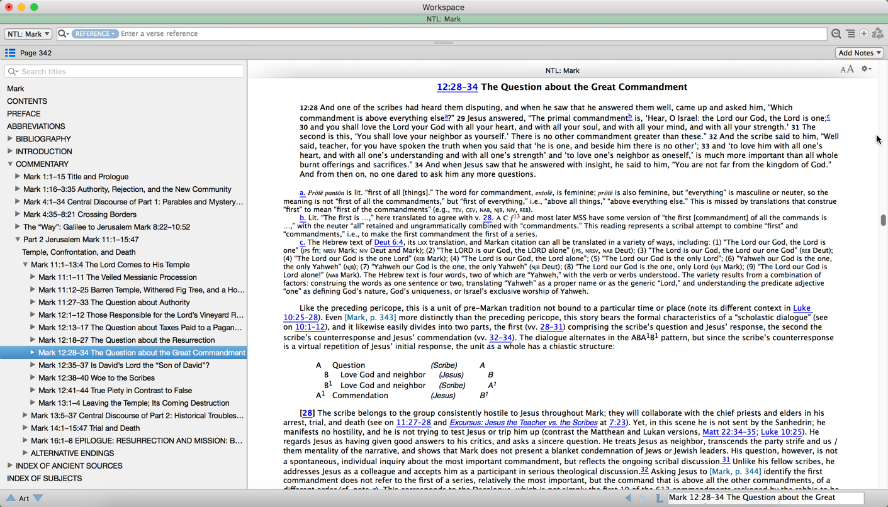Open the Luke 10:25-28 cross-reference link
Viewport: 888px width, 507px height.
click(802, 308)
